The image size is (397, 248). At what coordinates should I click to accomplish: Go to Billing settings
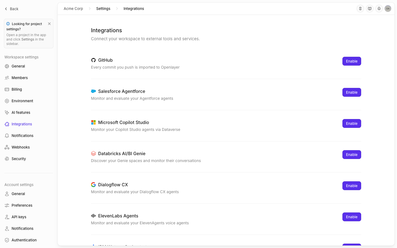click(29, 89)
